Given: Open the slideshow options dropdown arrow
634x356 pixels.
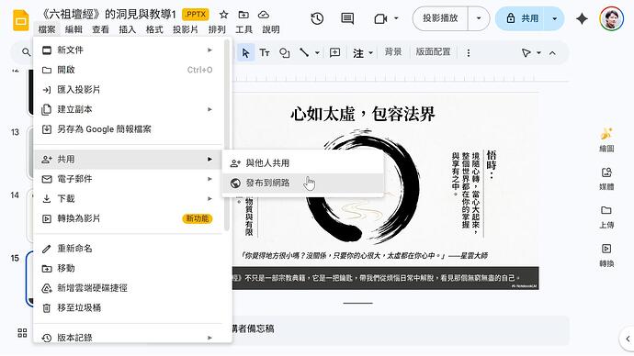Looking at the screenshot, I should [479, 18].
